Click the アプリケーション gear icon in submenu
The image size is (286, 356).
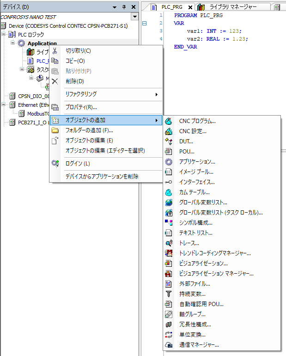(169, 162)
